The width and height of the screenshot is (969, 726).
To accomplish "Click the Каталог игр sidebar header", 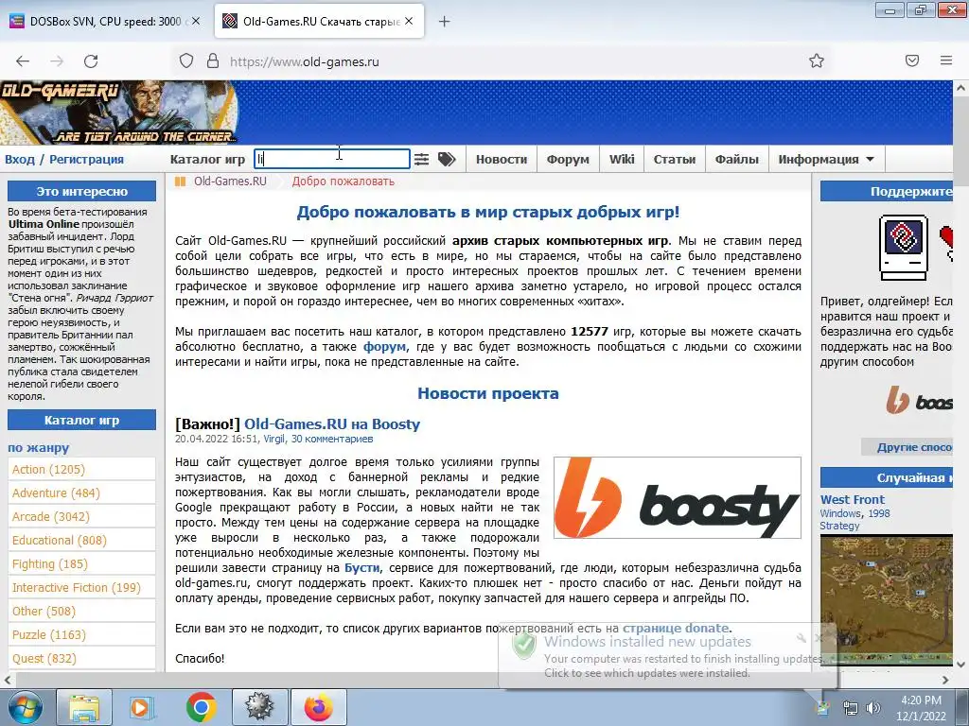I will point(81,421).
